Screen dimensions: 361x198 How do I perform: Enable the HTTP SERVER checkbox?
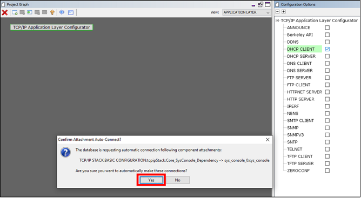point(327,99)
